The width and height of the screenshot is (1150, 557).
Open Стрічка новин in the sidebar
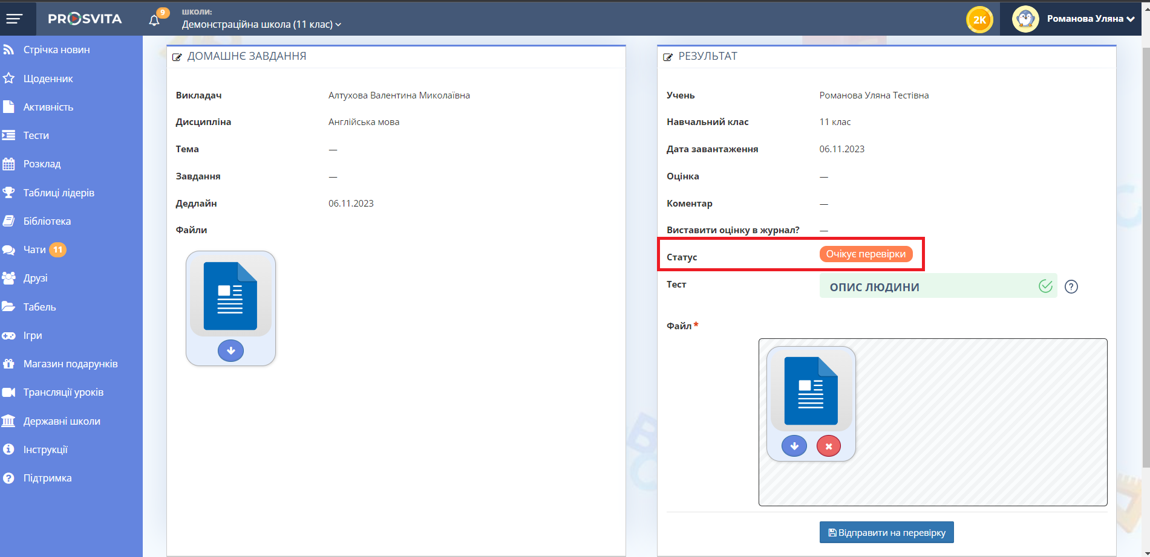tap(56, 50)
